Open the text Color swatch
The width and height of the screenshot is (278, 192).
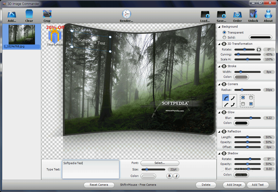(148, 176)
